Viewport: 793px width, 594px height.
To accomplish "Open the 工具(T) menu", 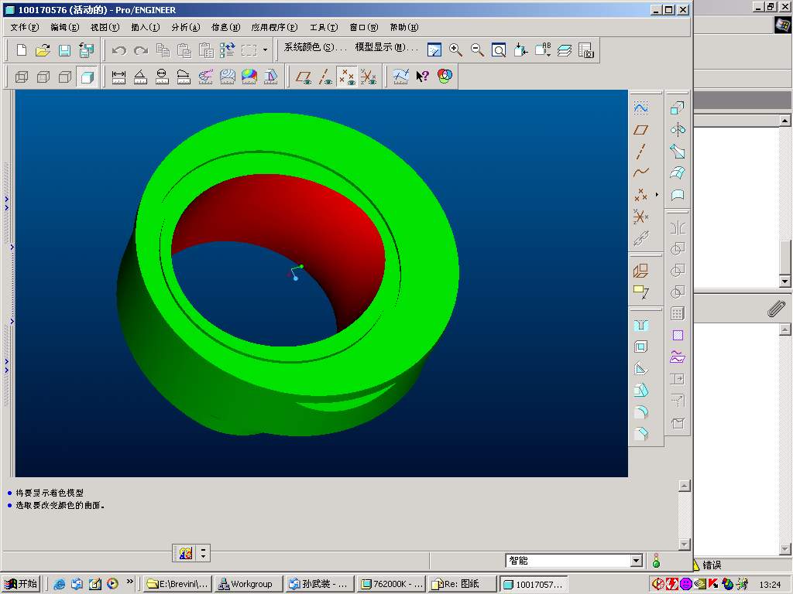I will (x=324, y=27).
